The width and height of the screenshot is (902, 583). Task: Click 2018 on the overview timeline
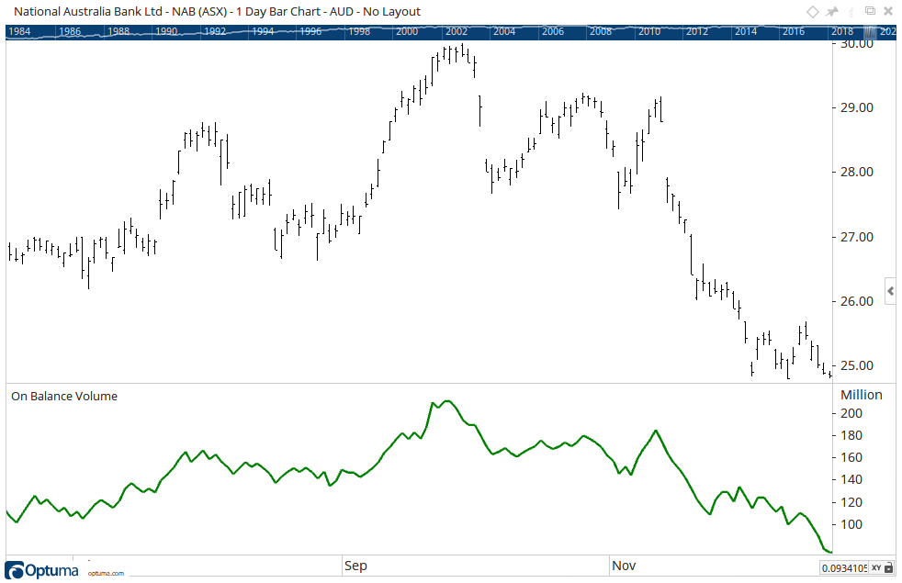coord(841,31)
